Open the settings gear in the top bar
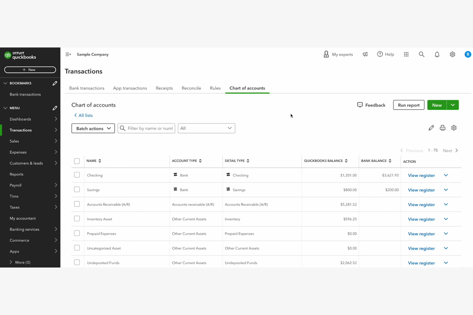The width and height of the screenshot is (473, 315). click(452, 54)
